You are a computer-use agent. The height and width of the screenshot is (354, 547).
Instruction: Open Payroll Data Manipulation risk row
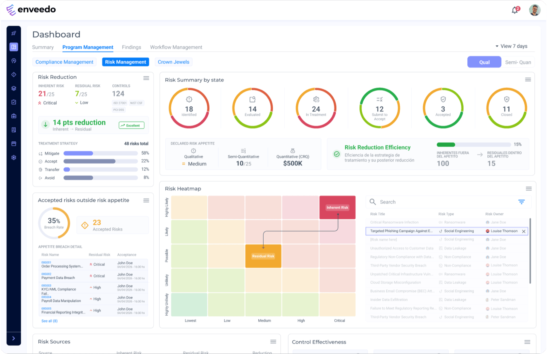tap(93, 299)
